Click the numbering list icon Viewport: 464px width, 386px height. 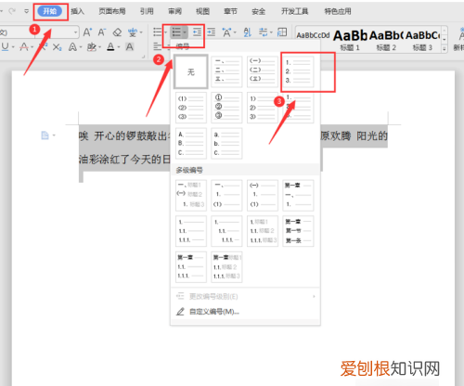pyautogui.click(x=176, y=32)
